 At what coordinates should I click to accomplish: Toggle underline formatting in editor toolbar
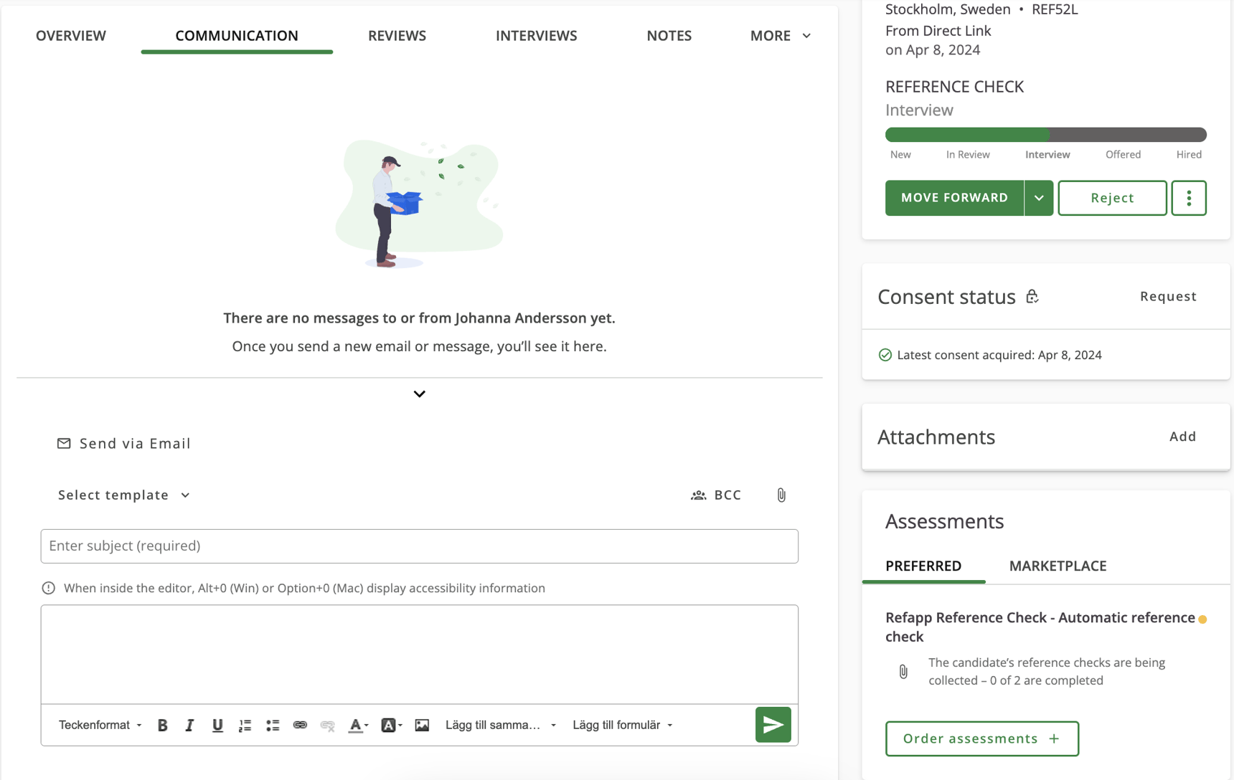217,725
